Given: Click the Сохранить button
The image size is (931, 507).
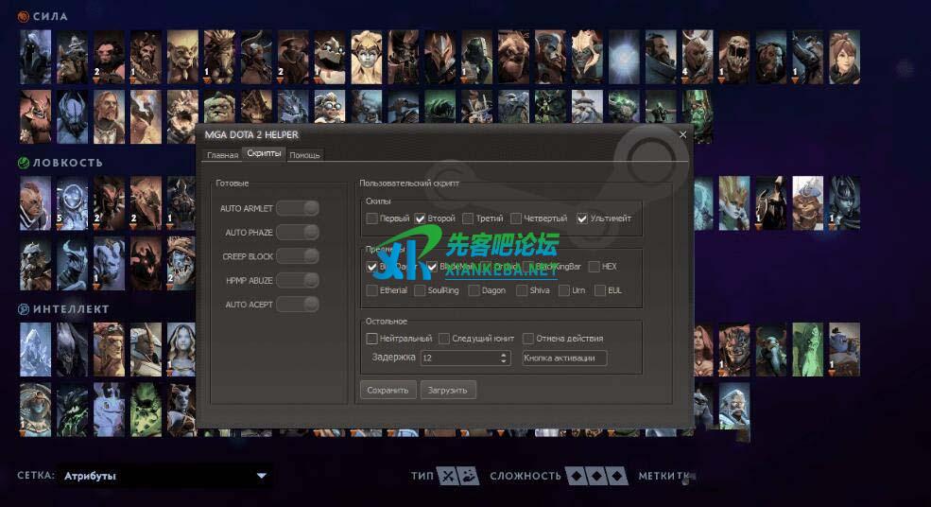Looking at the screenshot, I should pyautogui.click(x=388, y=390).
